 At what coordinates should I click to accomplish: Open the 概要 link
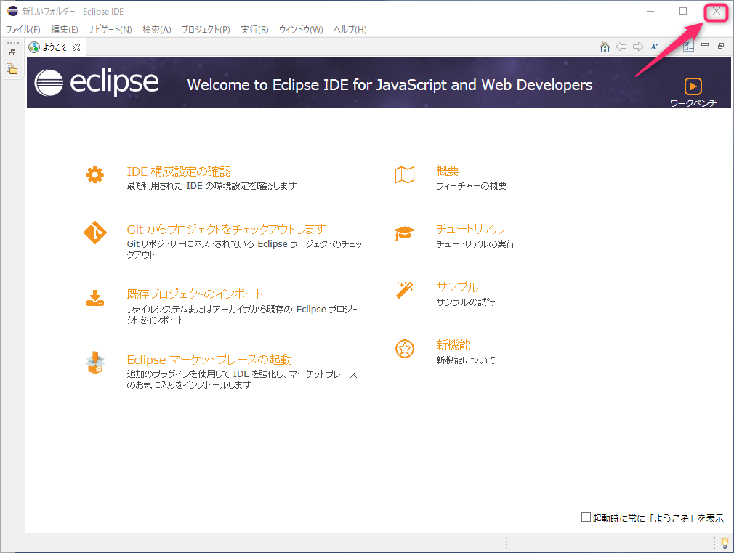(x=447, y=171)
